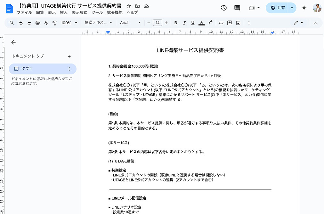Open the 拡張機能 menu

115,12
